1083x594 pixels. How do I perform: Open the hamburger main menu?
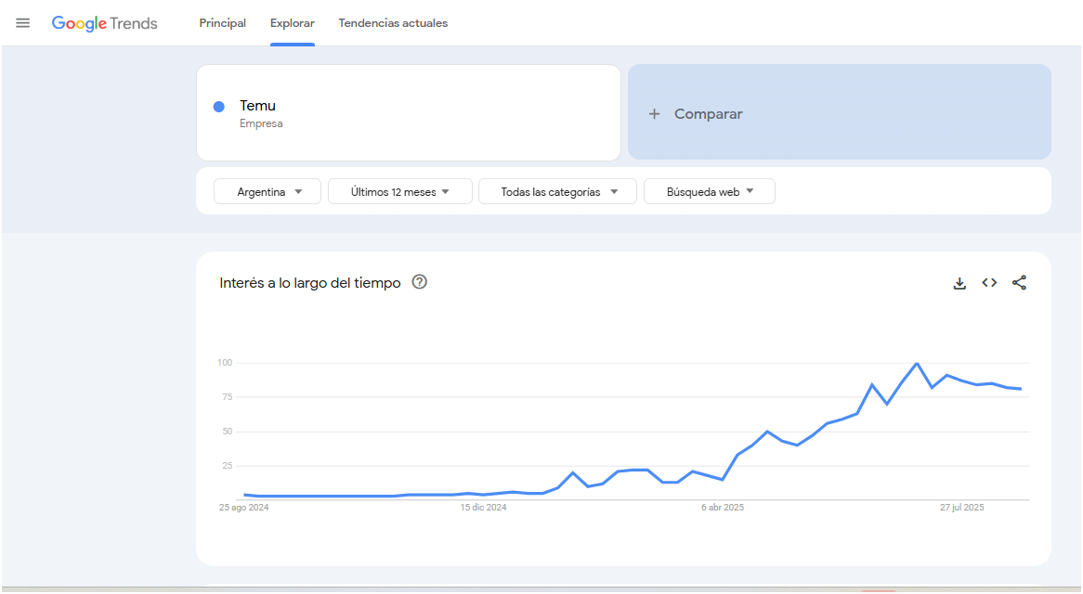(23, 23)
